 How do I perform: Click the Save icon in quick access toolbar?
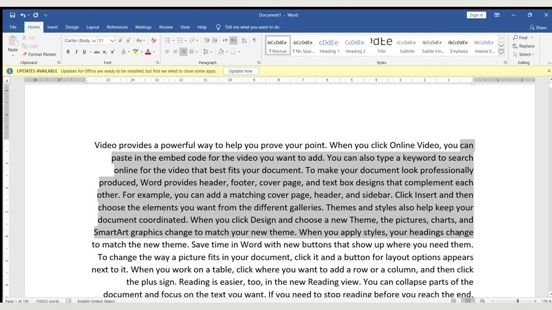(12, 15)
